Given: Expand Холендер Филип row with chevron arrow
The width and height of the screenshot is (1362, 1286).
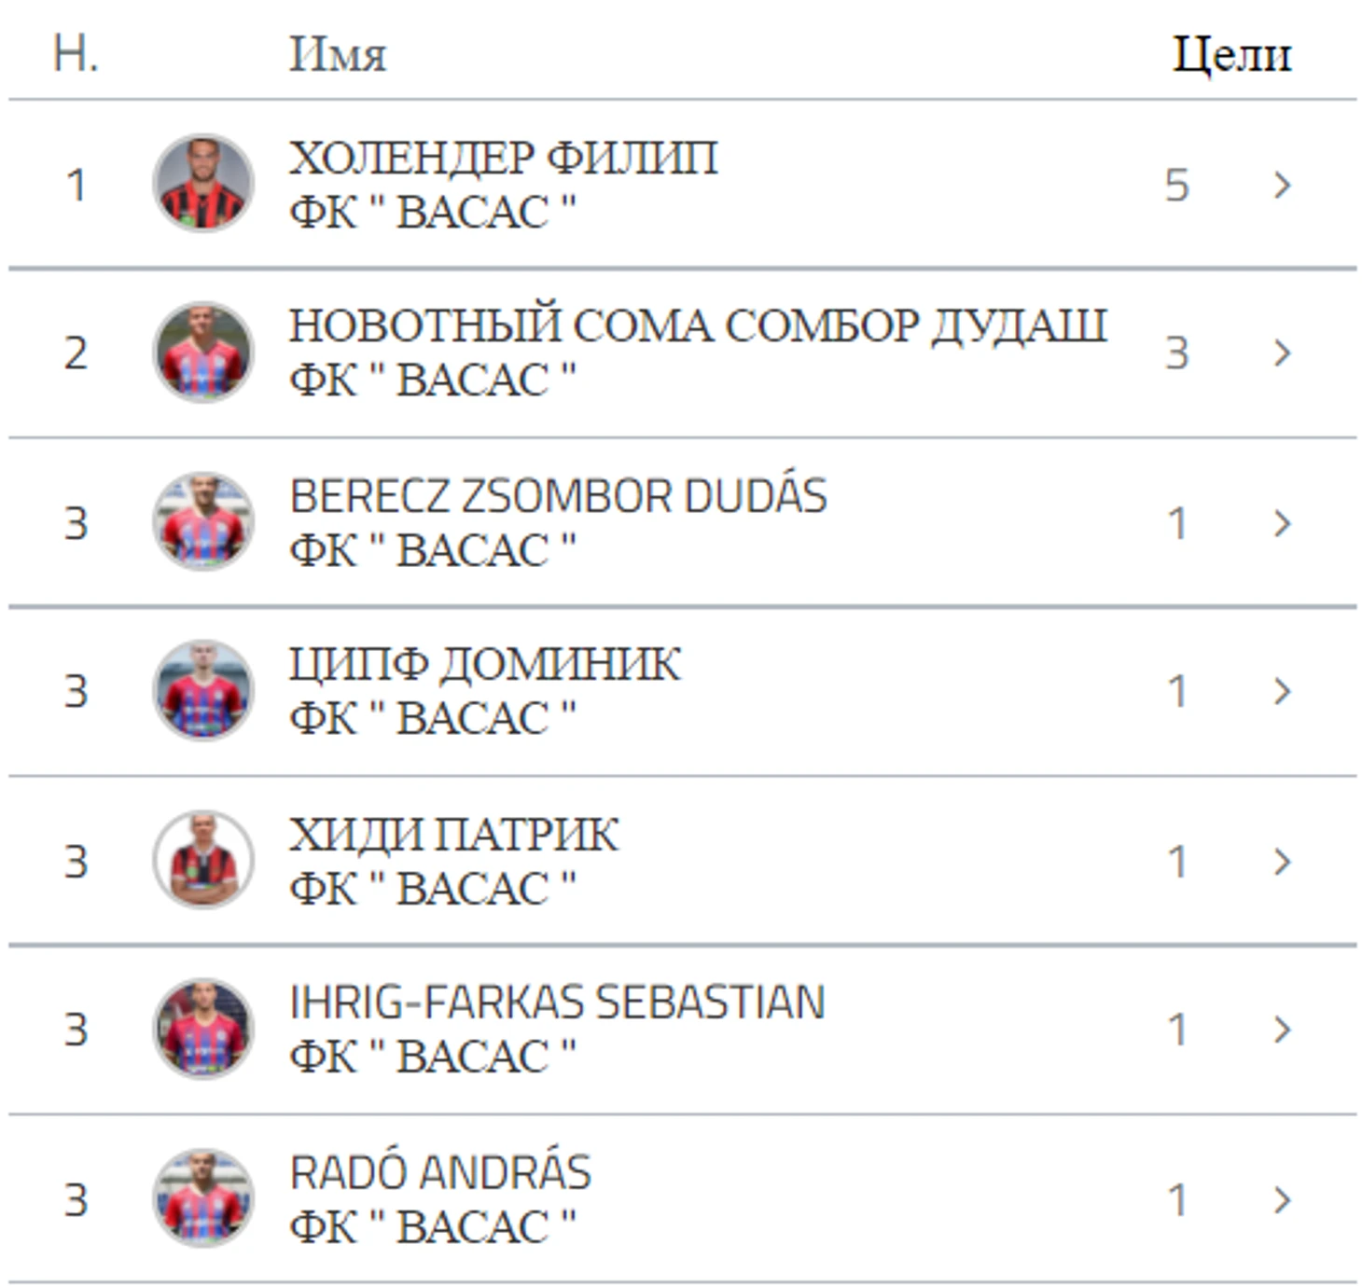Looking at the screenshot, I should click(x=1283, y=185).
